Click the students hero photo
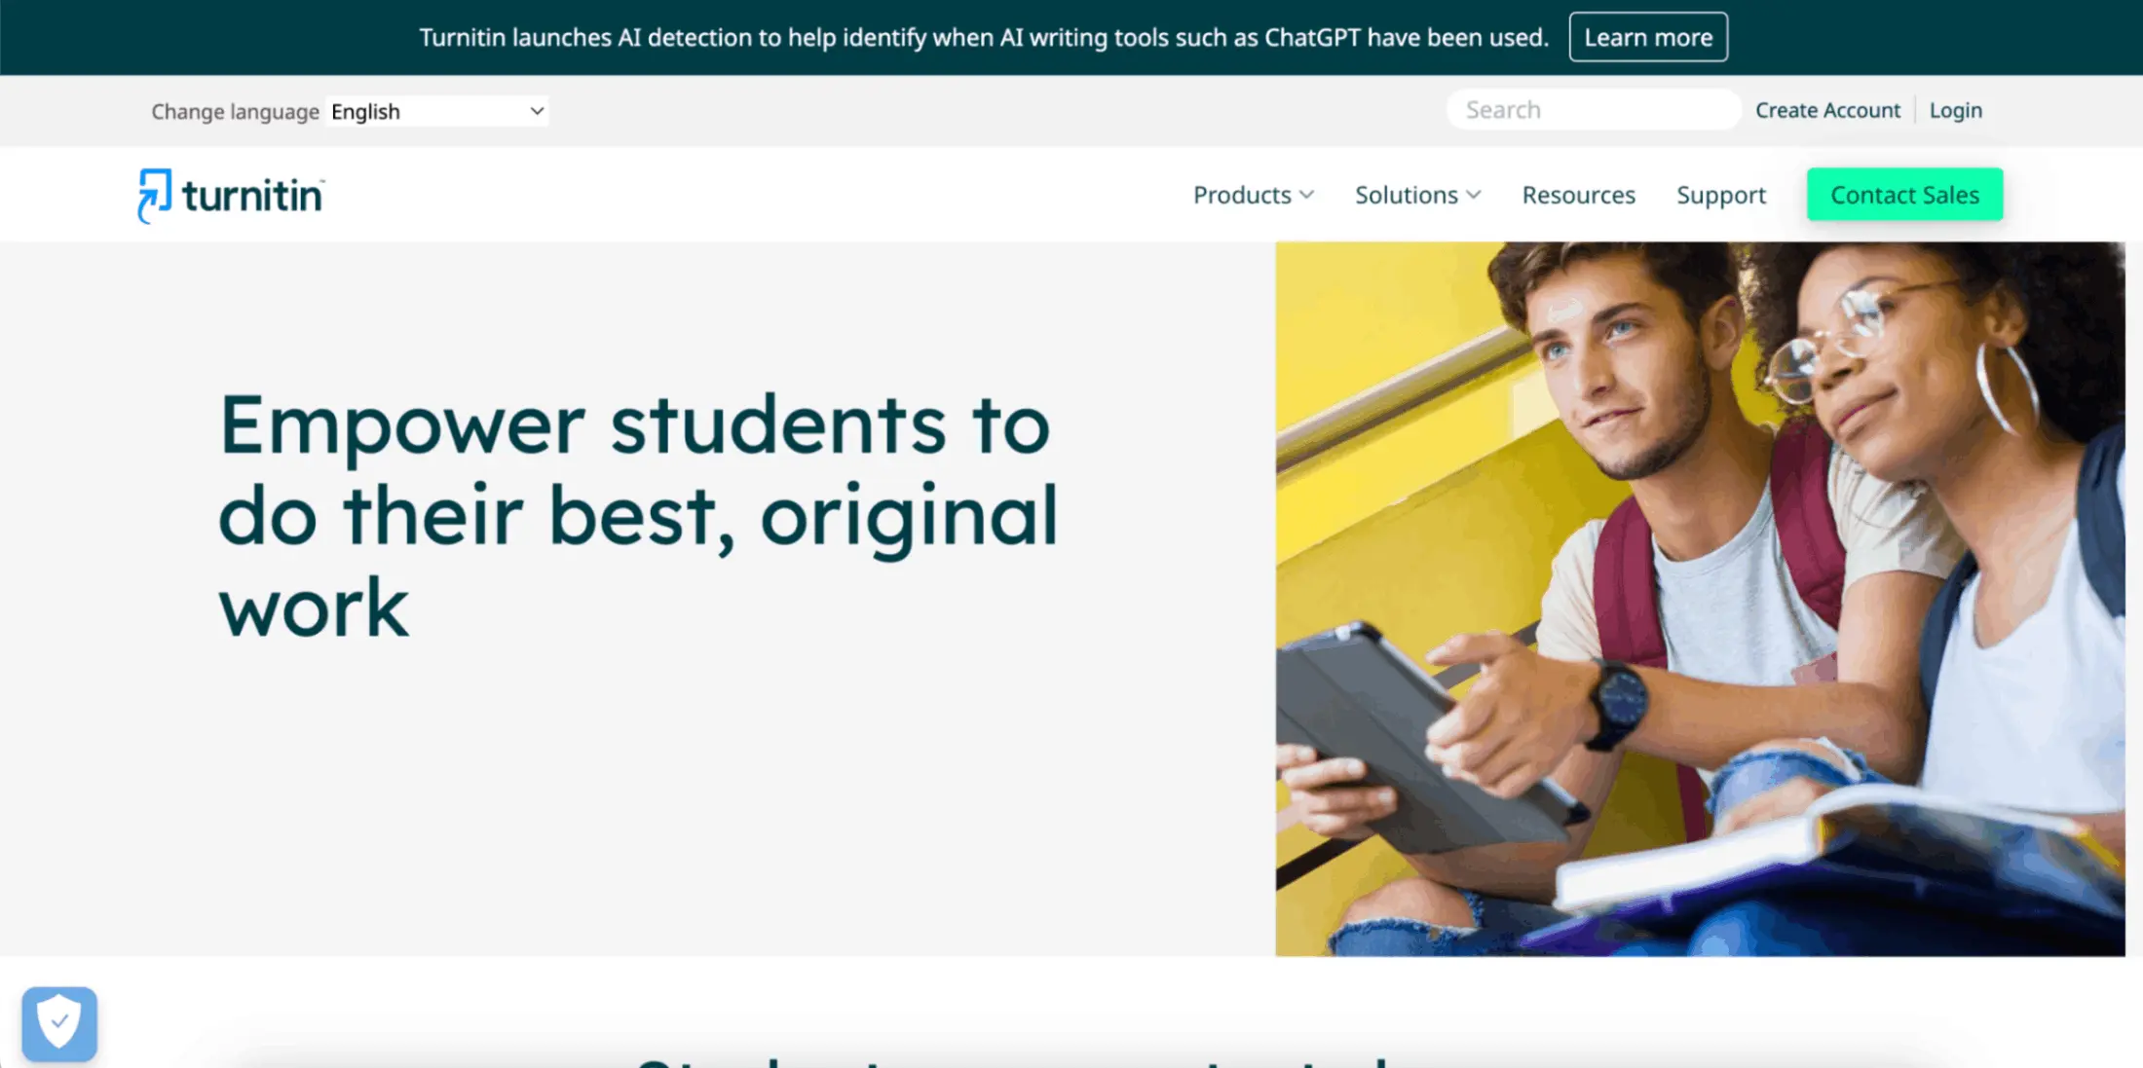 tap(1700, 599)
